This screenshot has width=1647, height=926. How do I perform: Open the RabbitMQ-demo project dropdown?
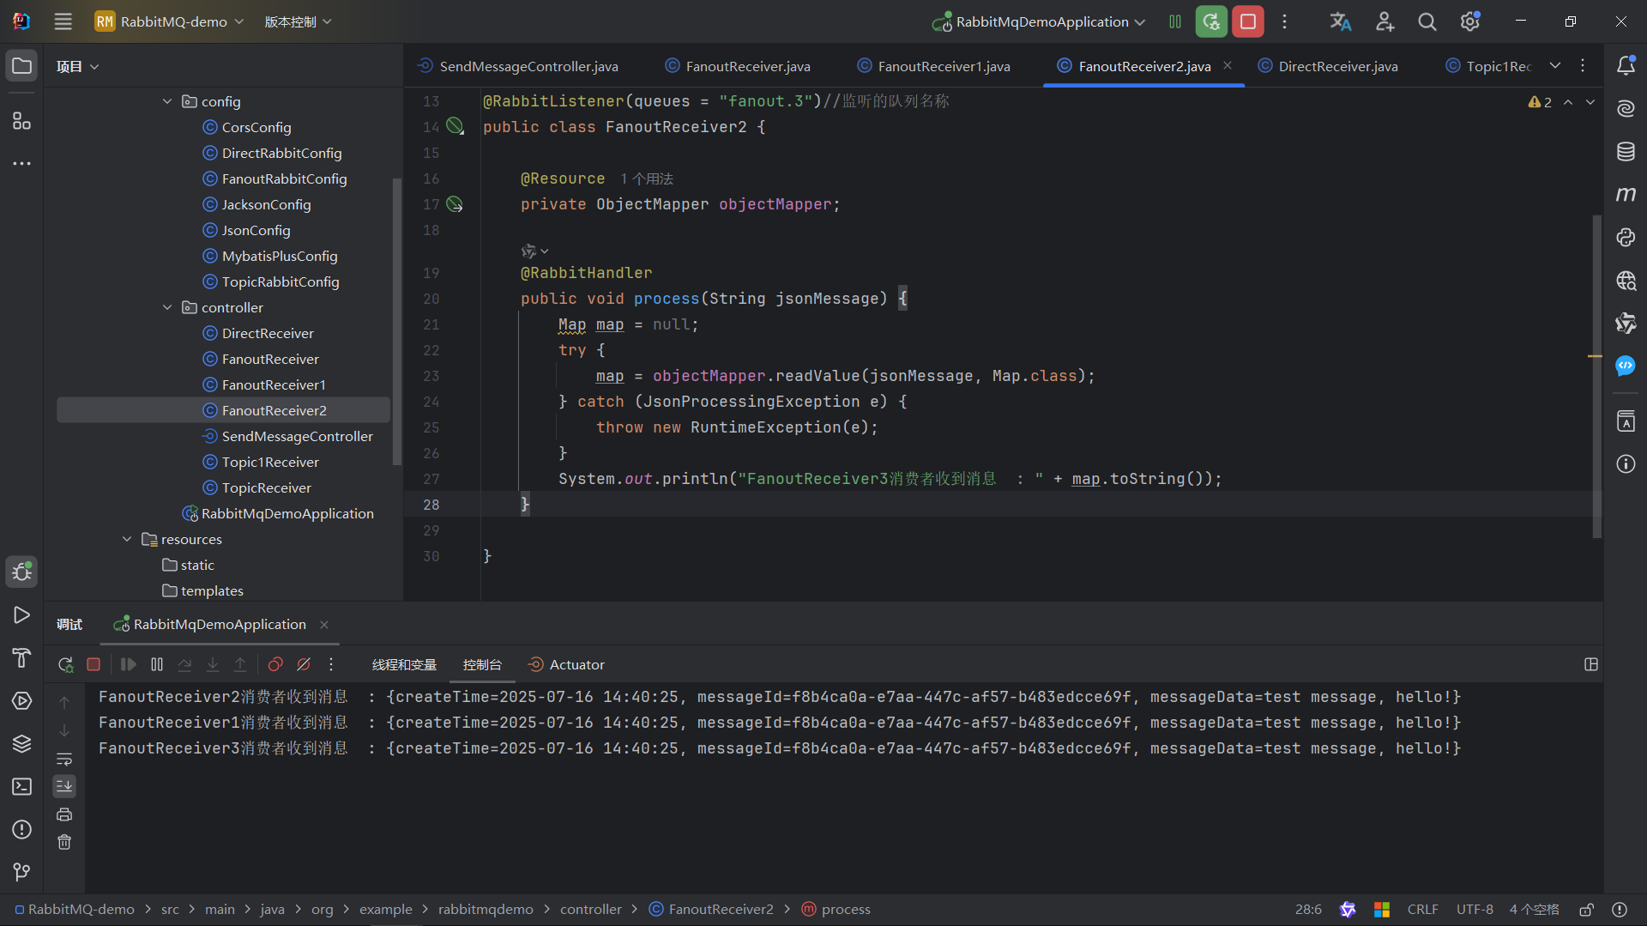pyautogui.click(x=169, y=21)
